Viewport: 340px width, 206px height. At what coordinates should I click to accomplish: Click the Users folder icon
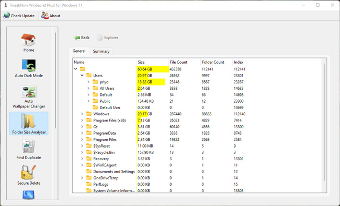pyautogui.click(x=89, y=76)
